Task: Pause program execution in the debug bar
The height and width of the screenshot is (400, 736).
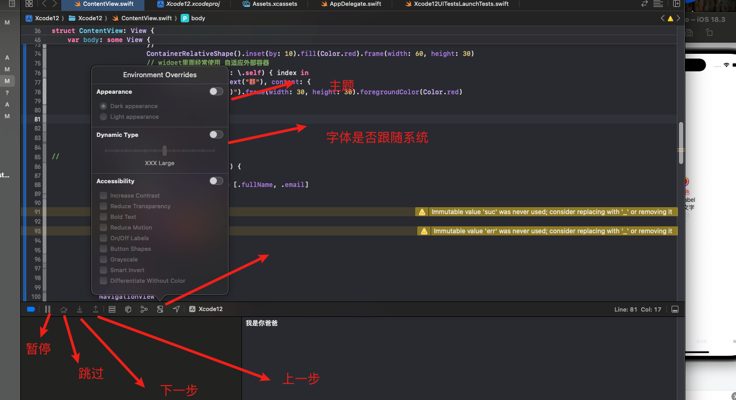Action: pyautogui.click(x=47, y=309)
